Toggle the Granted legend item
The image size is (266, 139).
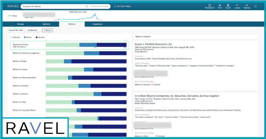click(x=15, y=37)
